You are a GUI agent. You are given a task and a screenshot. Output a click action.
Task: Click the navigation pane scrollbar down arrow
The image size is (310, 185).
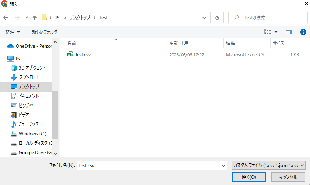pyautogui.click(x=55, y=154)
